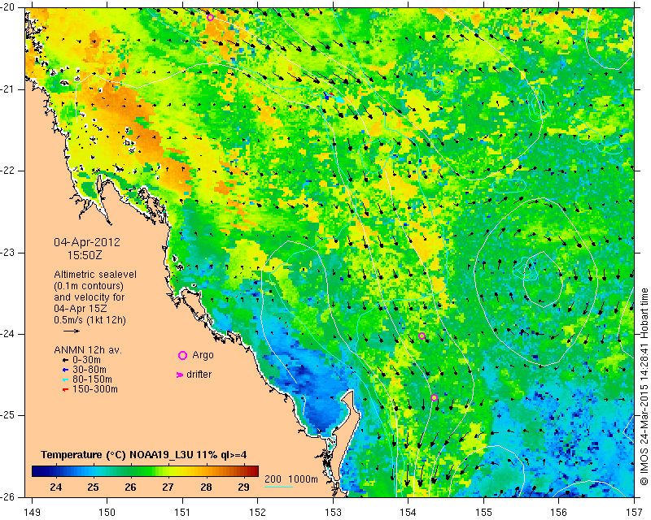This screenshot has width=651, height=520.
Task: Click the Argo float marker near latitude -24
Action: click(422, 336)
